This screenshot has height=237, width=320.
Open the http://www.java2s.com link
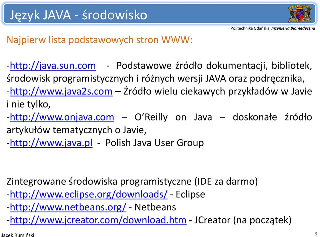coord(61,92)
